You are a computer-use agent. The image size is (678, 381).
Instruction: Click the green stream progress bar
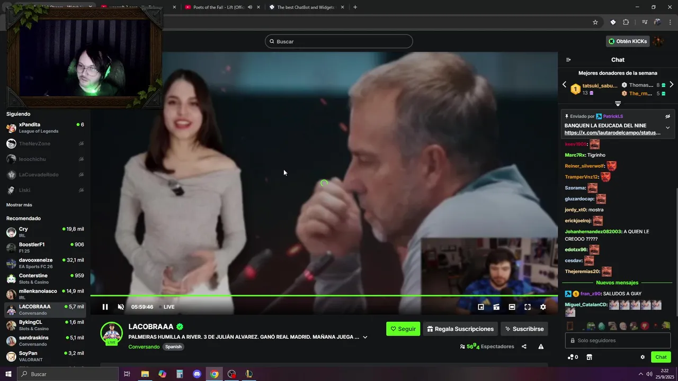(324, 295)
